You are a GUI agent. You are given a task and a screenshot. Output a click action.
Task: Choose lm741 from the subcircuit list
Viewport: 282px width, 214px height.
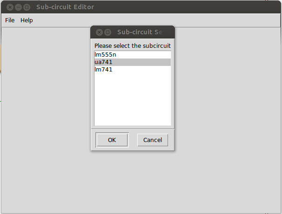point(133,70)
